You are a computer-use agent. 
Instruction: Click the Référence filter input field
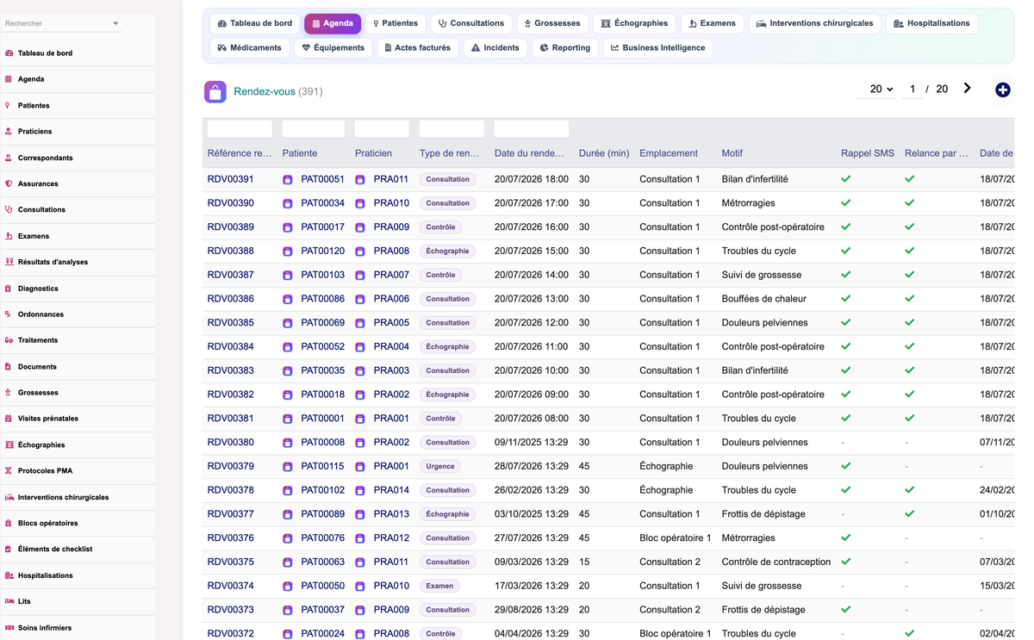240,129
